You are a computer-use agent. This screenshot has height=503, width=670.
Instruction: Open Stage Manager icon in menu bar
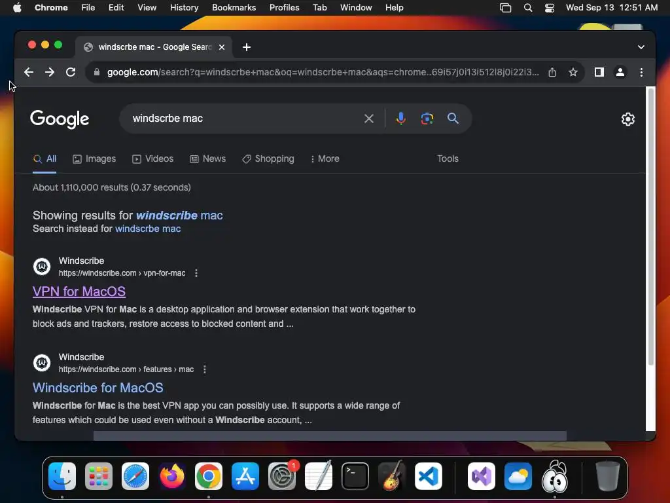506,8
